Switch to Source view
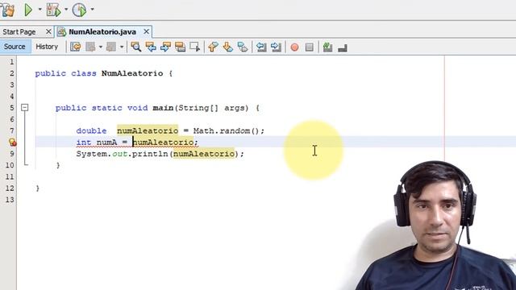The height and width of the screenshot is (290, 516). pos(15,47)
